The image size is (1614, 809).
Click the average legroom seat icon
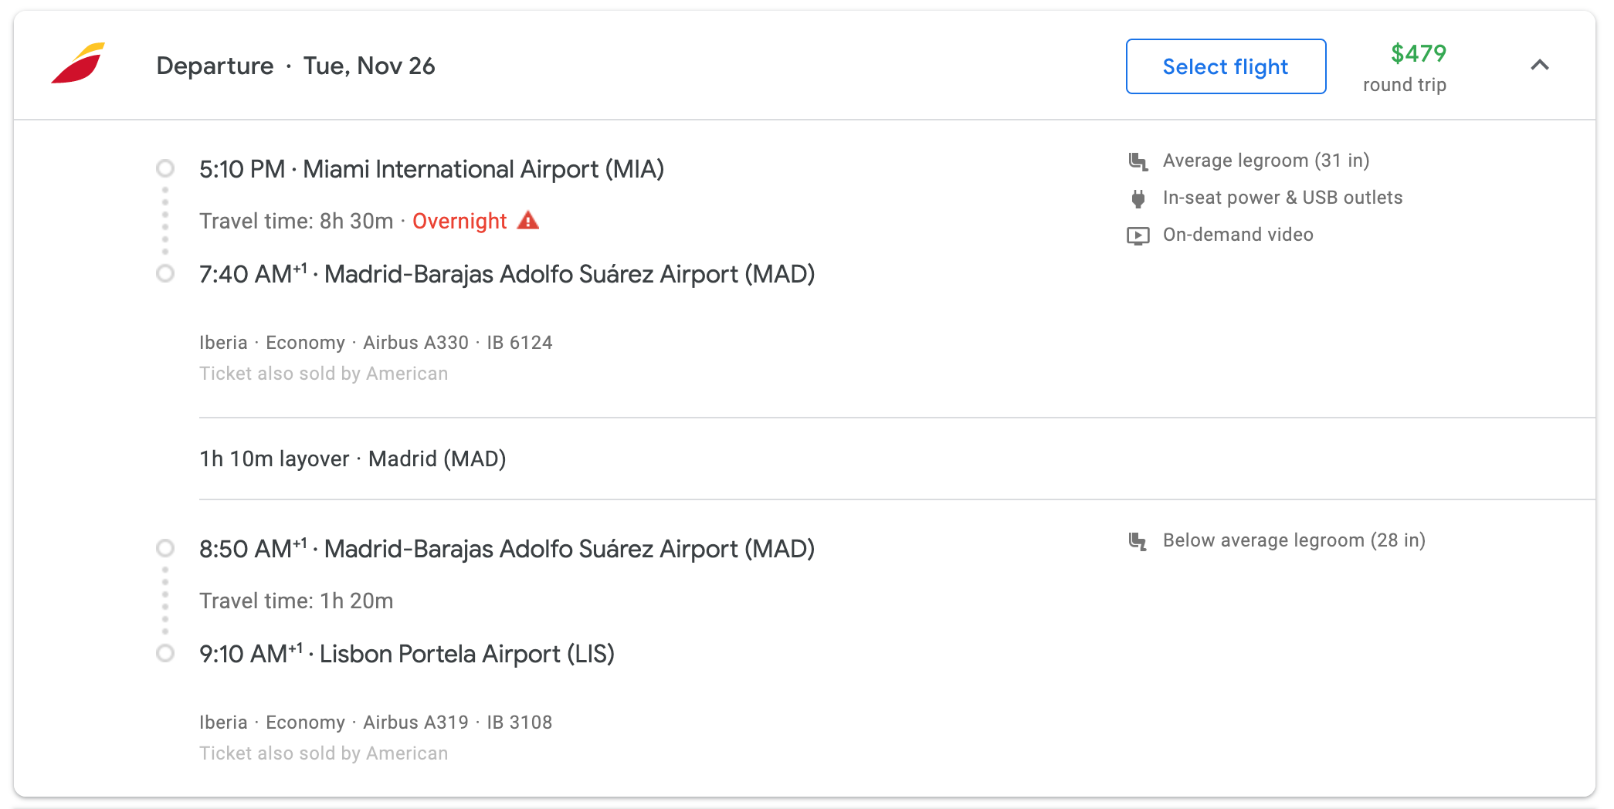coord(1138,161)
